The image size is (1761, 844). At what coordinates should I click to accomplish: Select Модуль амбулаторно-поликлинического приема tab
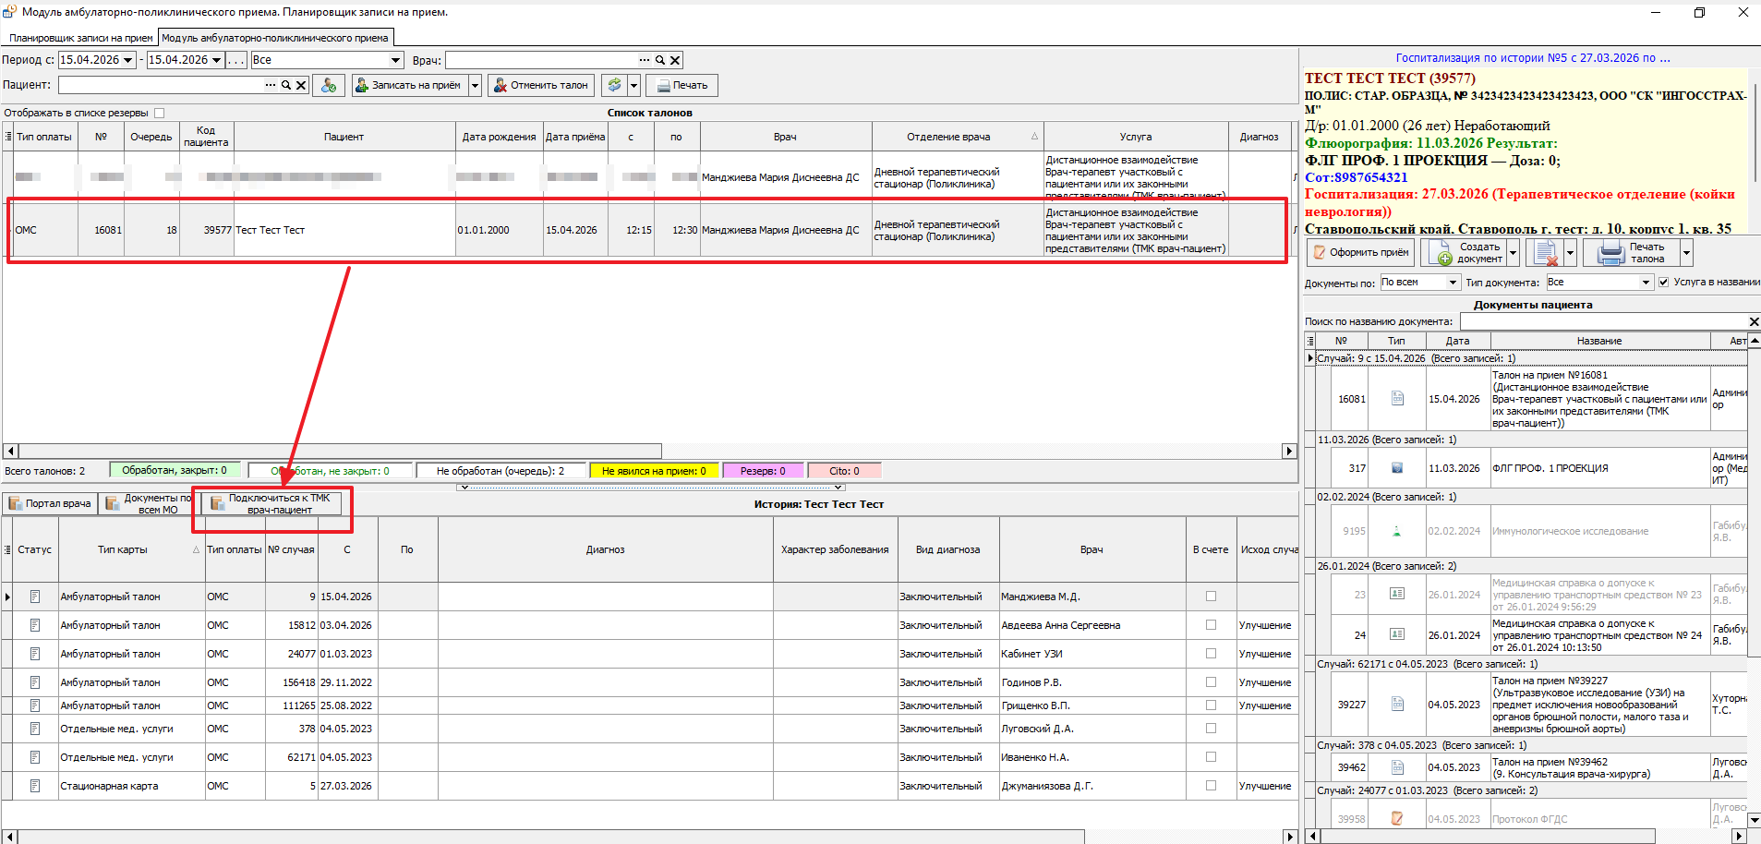pos(275,38)
